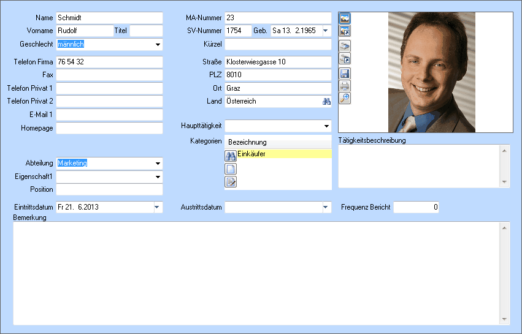
Task: Click the SV-Nummer field showing 1754
Action: pyautogui.click(x=238, y=31)
